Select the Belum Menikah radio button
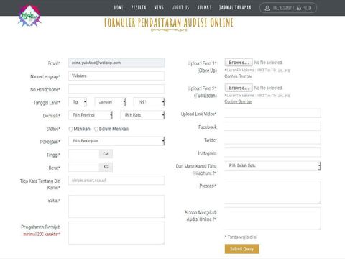345x259 pixels. pyautogui.click(x=96, y=129)
